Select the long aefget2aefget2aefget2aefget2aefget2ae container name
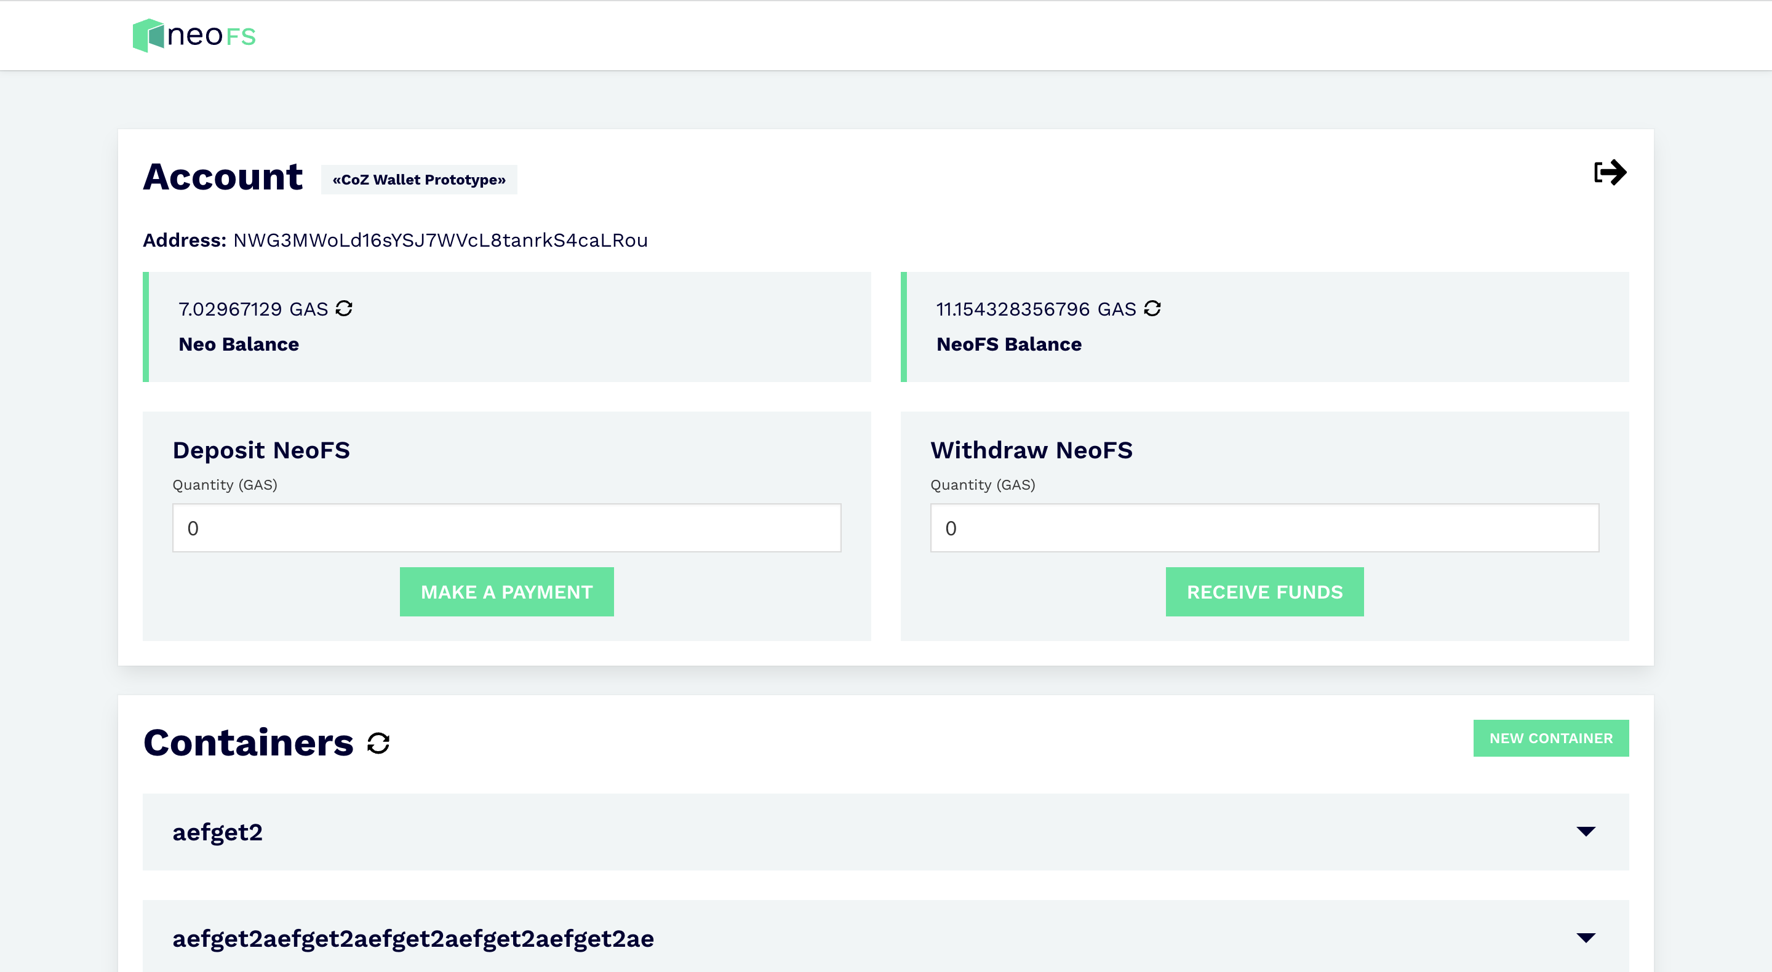Image resolution: width=1772 pixels, height=972 pixels. (x=413, y=938)
